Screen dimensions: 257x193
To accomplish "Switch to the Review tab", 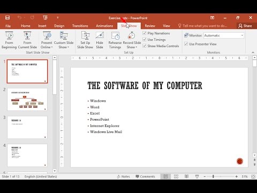I will point(150,26).
